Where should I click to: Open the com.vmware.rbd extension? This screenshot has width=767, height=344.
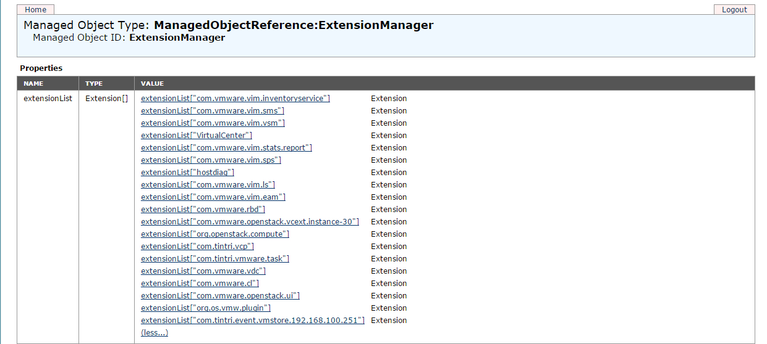pyautogui.click(x=203, y=210)
